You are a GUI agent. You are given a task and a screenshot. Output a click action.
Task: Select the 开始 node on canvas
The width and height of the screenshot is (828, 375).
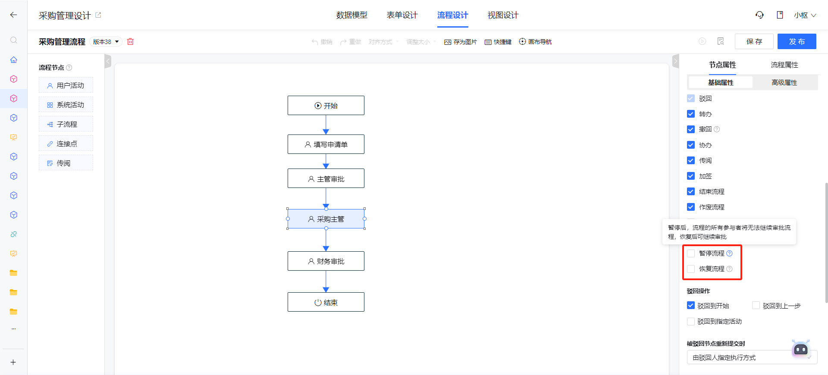click(x=326, y=106)
